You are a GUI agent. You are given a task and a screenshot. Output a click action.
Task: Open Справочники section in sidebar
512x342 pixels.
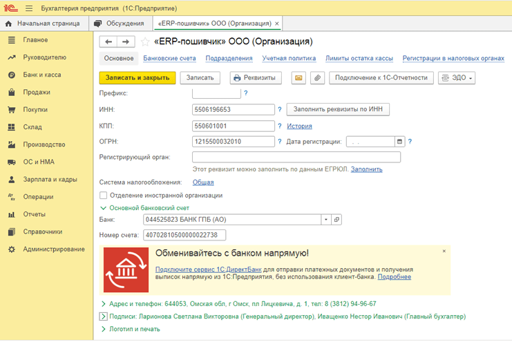pyautogui.click(x=46, y=231)
